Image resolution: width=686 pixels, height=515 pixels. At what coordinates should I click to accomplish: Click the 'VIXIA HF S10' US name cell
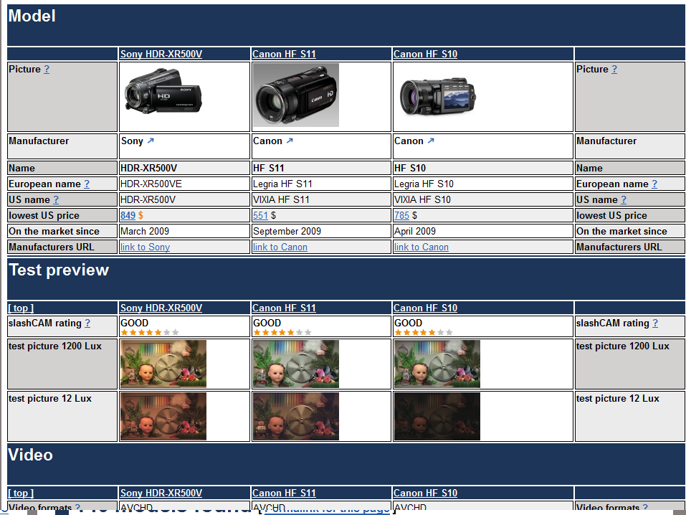click(x=483, y=199)
